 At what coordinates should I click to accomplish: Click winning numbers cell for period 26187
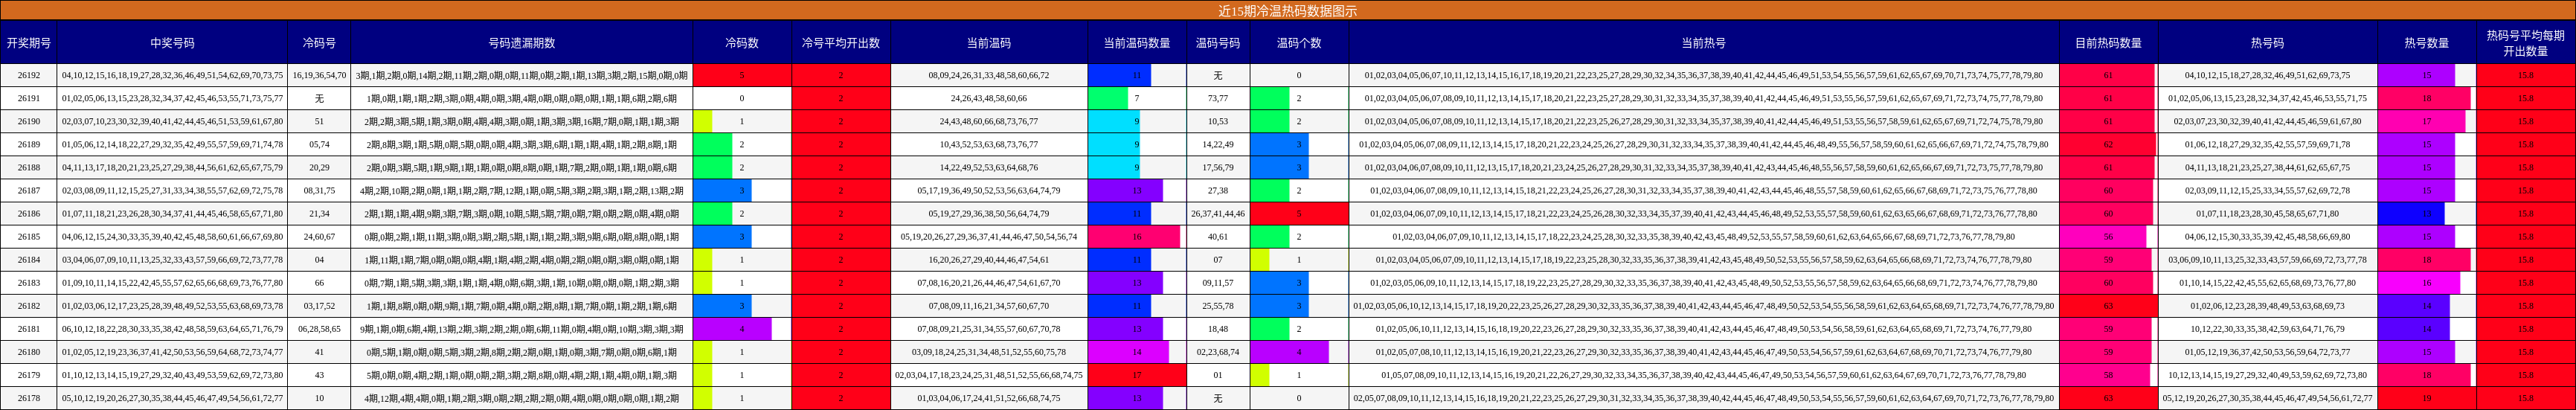click(172, 190)
